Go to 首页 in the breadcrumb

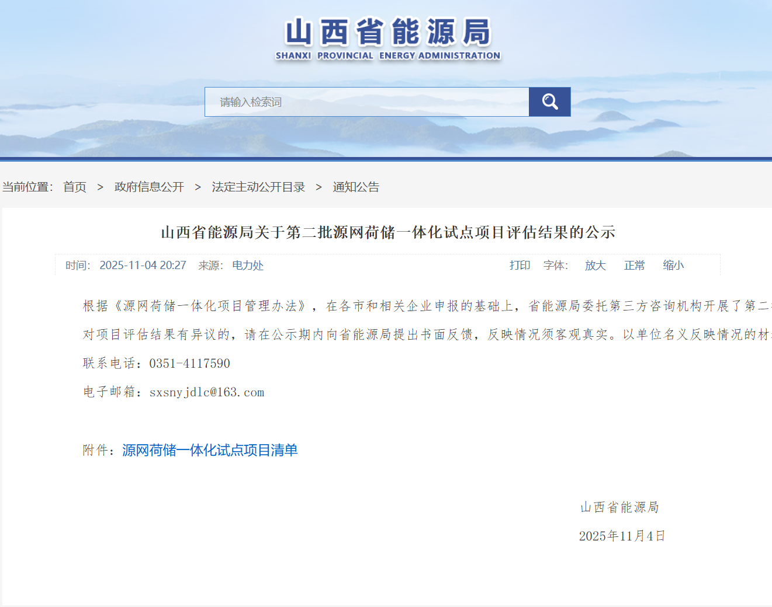click(75, 187)
